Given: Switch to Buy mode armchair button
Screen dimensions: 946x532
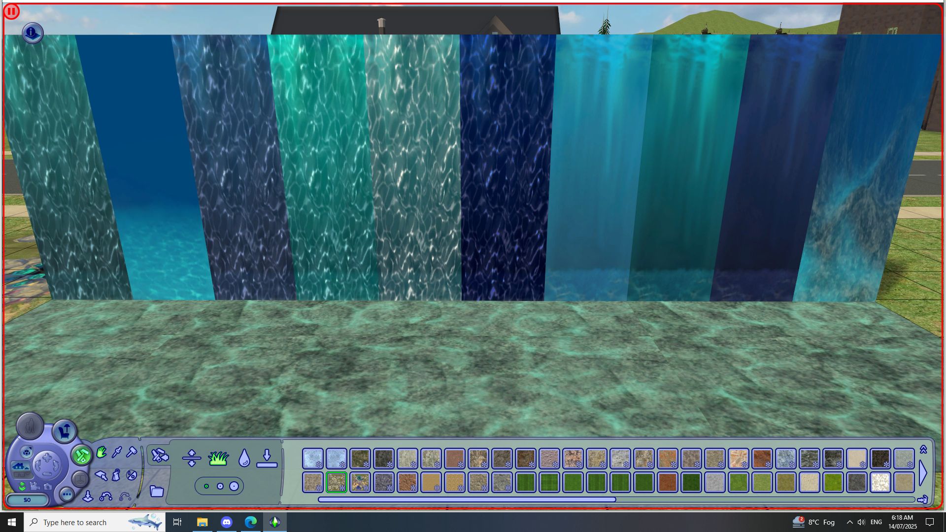Looking at the screenshot, I should (x=65, y=432).
